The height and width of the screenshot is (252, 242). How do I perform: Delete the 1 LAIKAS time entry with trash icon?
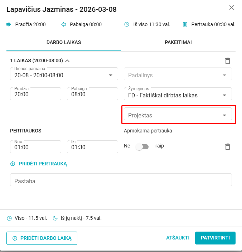pyautogui.click(x=228, y=61)
